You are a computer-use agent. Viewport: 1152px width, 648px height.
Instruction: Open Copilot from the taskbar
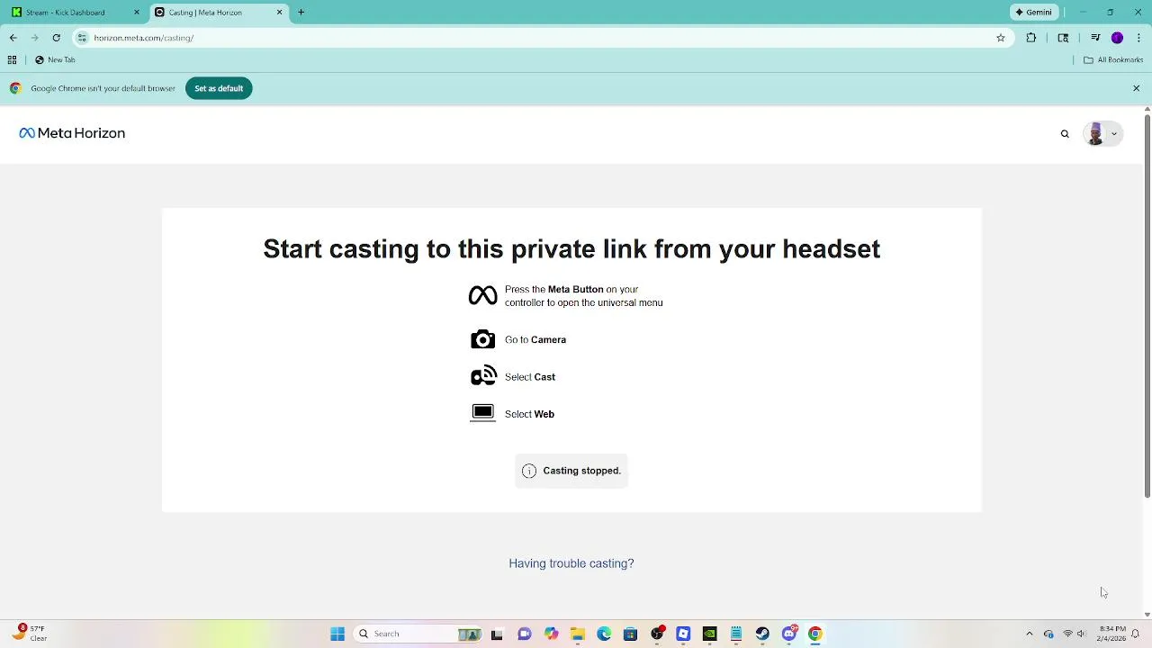[x=551, y=634]
